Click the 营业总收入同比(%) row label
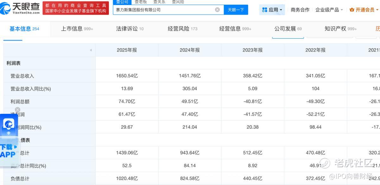Image resolution: width=380 pixels, height=185 pixels. 31,89
